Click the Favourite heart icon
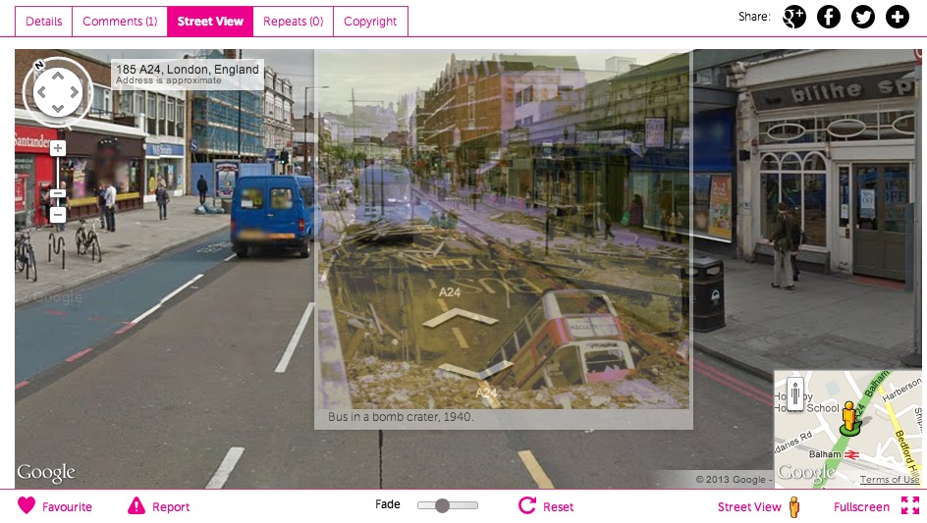 [x=27, y=505]
